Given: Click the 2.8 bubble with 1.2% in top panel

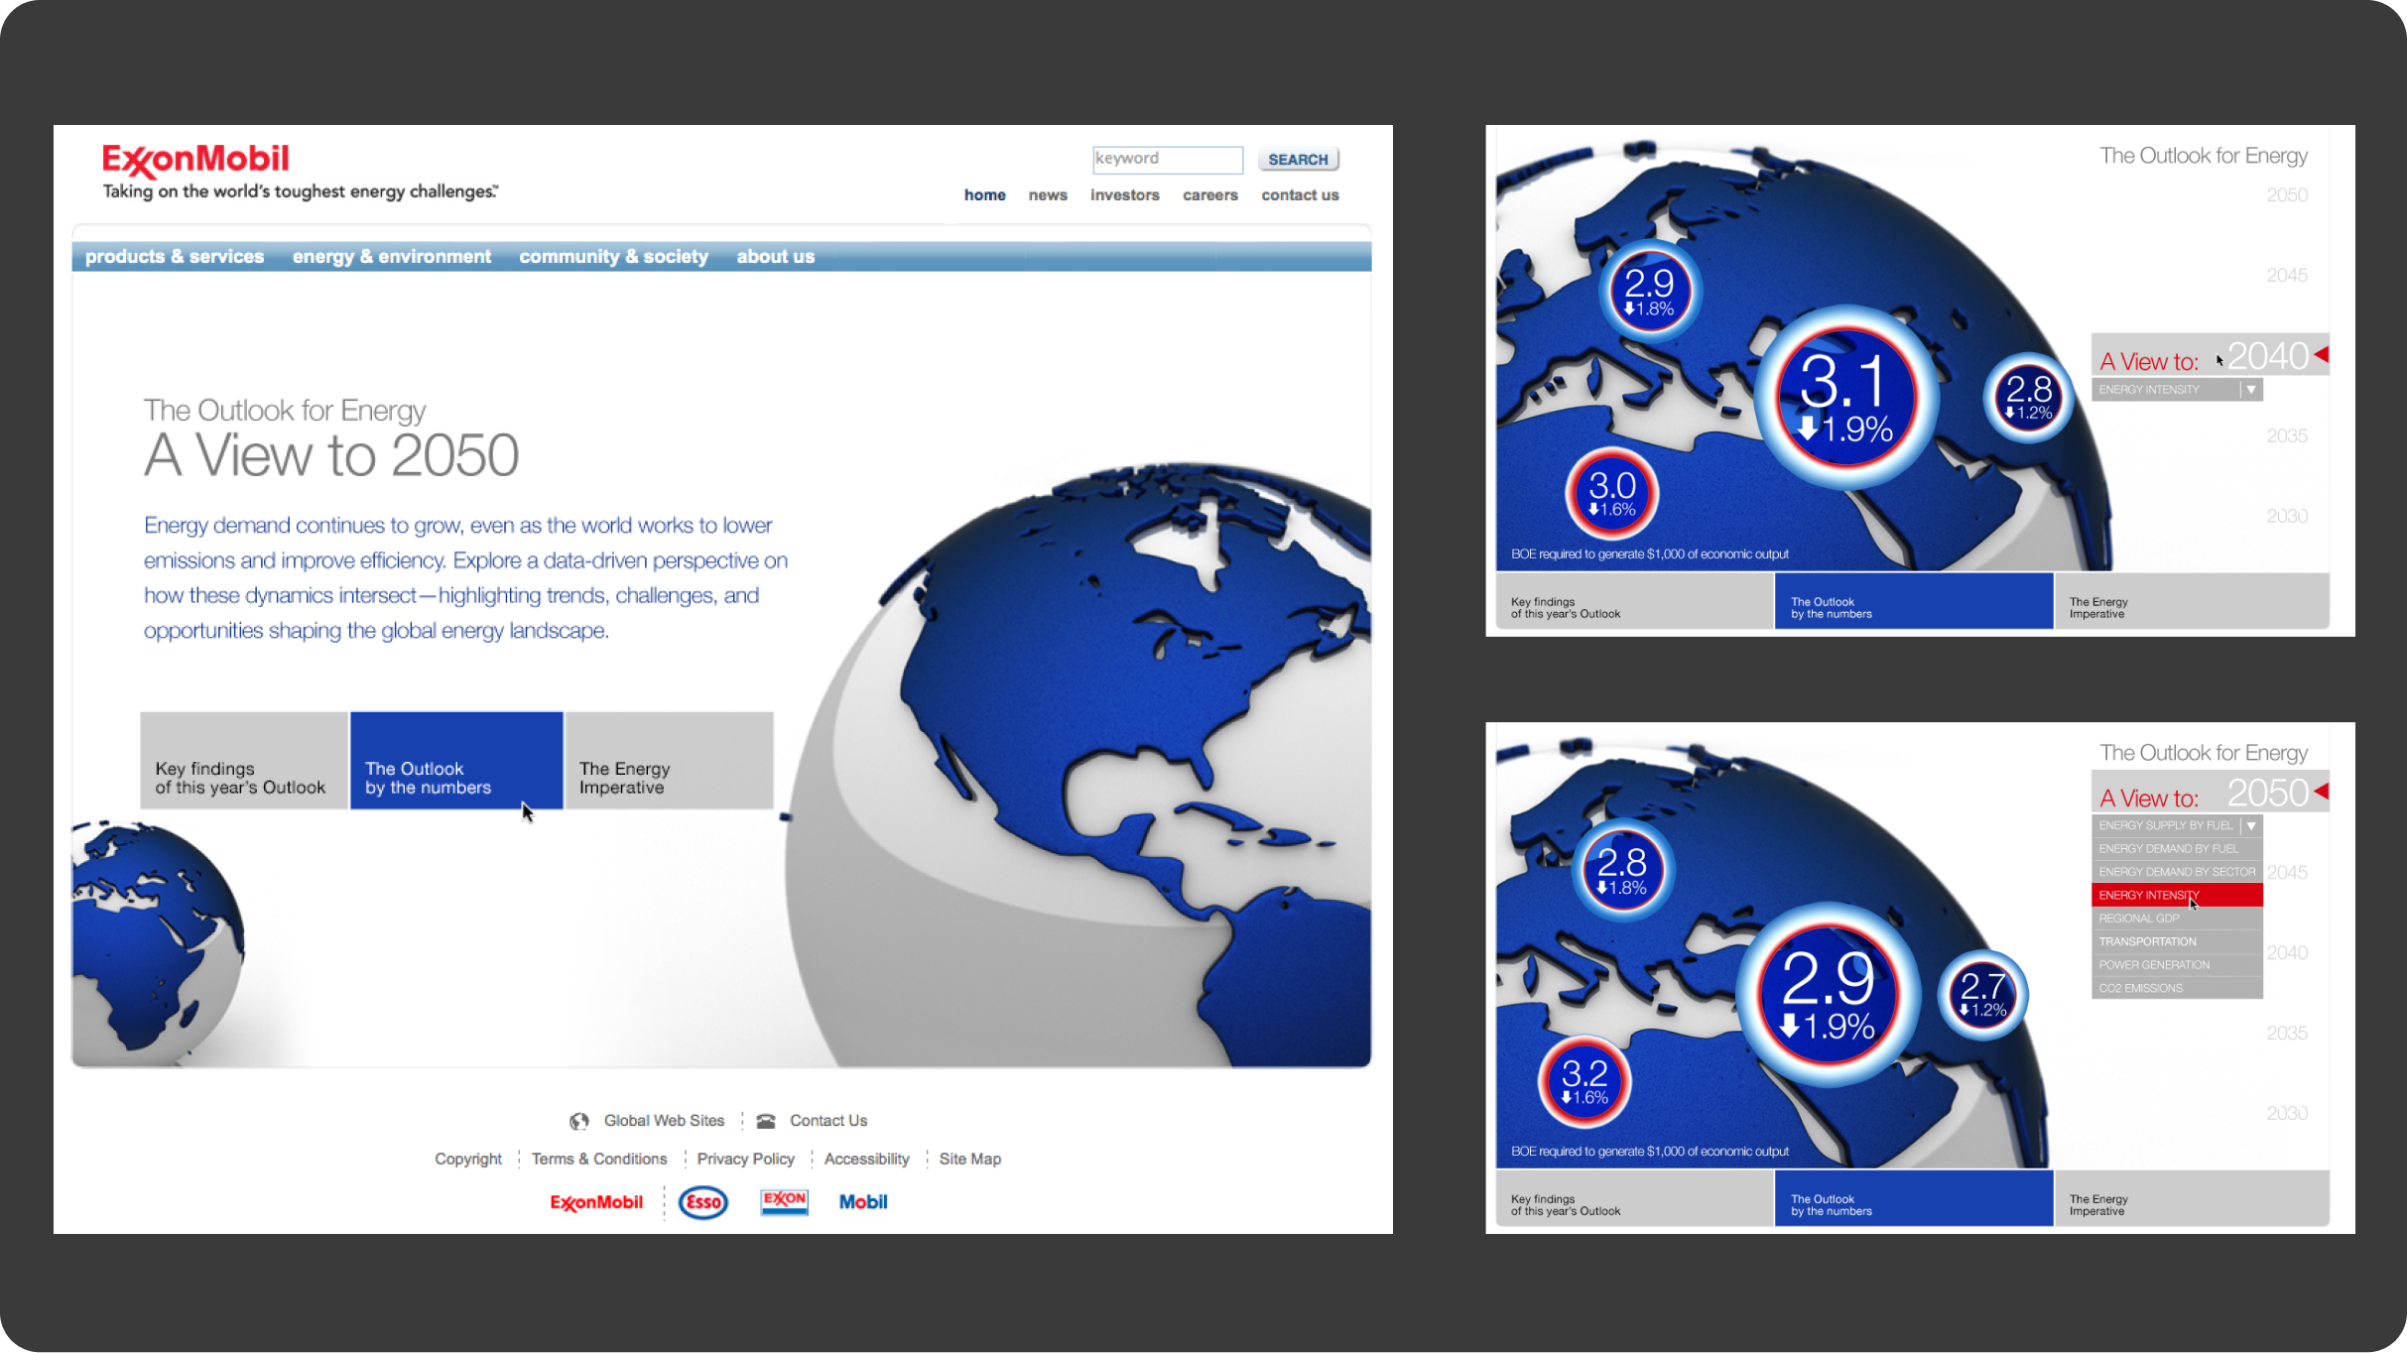Looking at the screenshot, I should point(2028,397).
